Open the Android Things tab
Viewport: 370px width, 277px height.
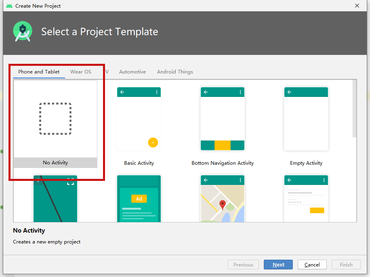click(175, 72)
